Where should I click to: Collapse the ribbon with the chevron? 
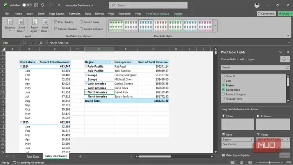[288, 35]
